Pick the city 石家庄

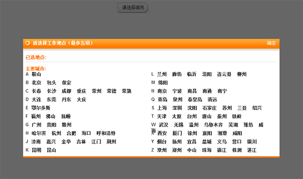pyautogui.click(x=209, y=108)
